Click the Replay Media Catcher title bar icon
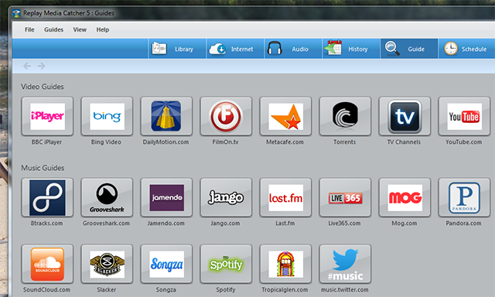Screen dimensions: 495x297 (16, 14)
